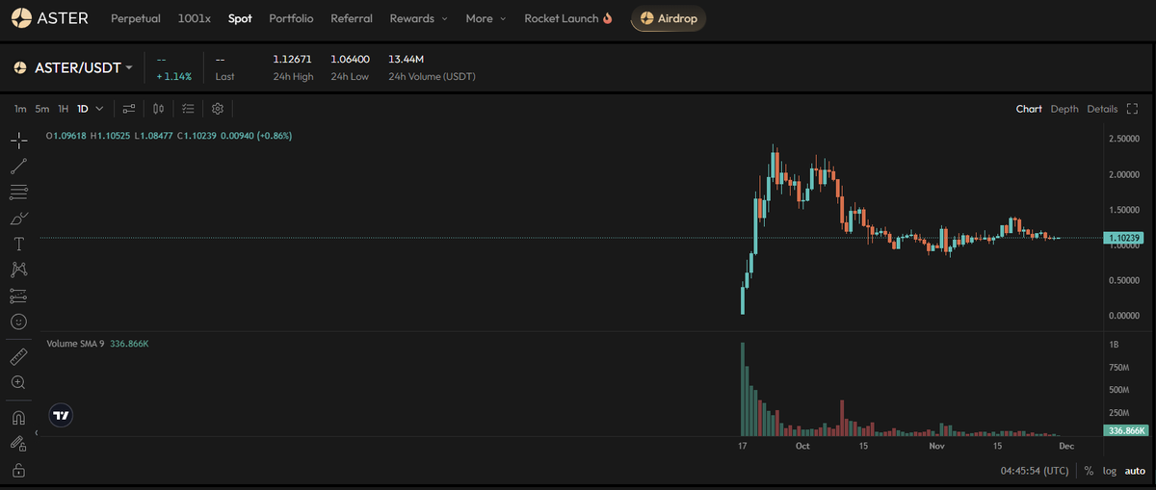Toggle auto scale mode
1156x490 pixels.
point(1135,471)
